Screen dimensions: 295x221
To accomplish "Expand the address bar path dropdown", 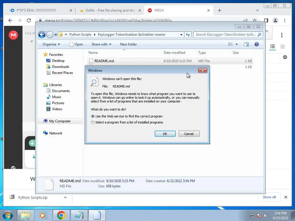I will coord(181,35).
